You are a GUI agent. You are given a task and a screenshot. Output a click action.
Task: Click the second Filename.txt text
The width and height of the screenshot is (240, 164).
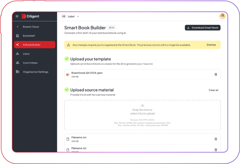point(79,148)
